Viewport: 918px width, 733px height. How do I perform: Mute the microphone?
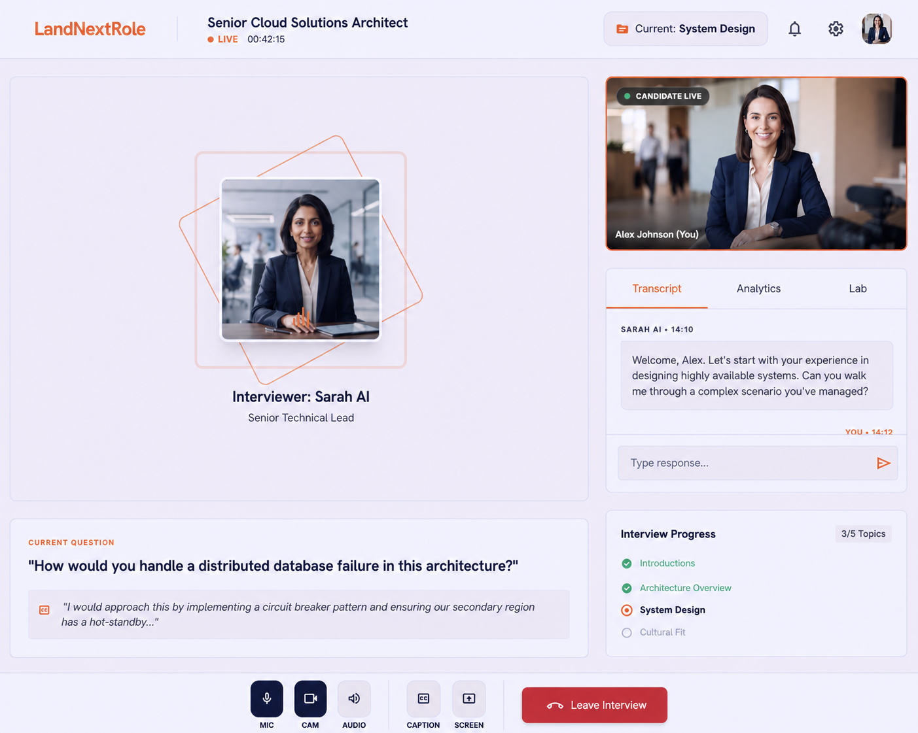tap(267, 698)
